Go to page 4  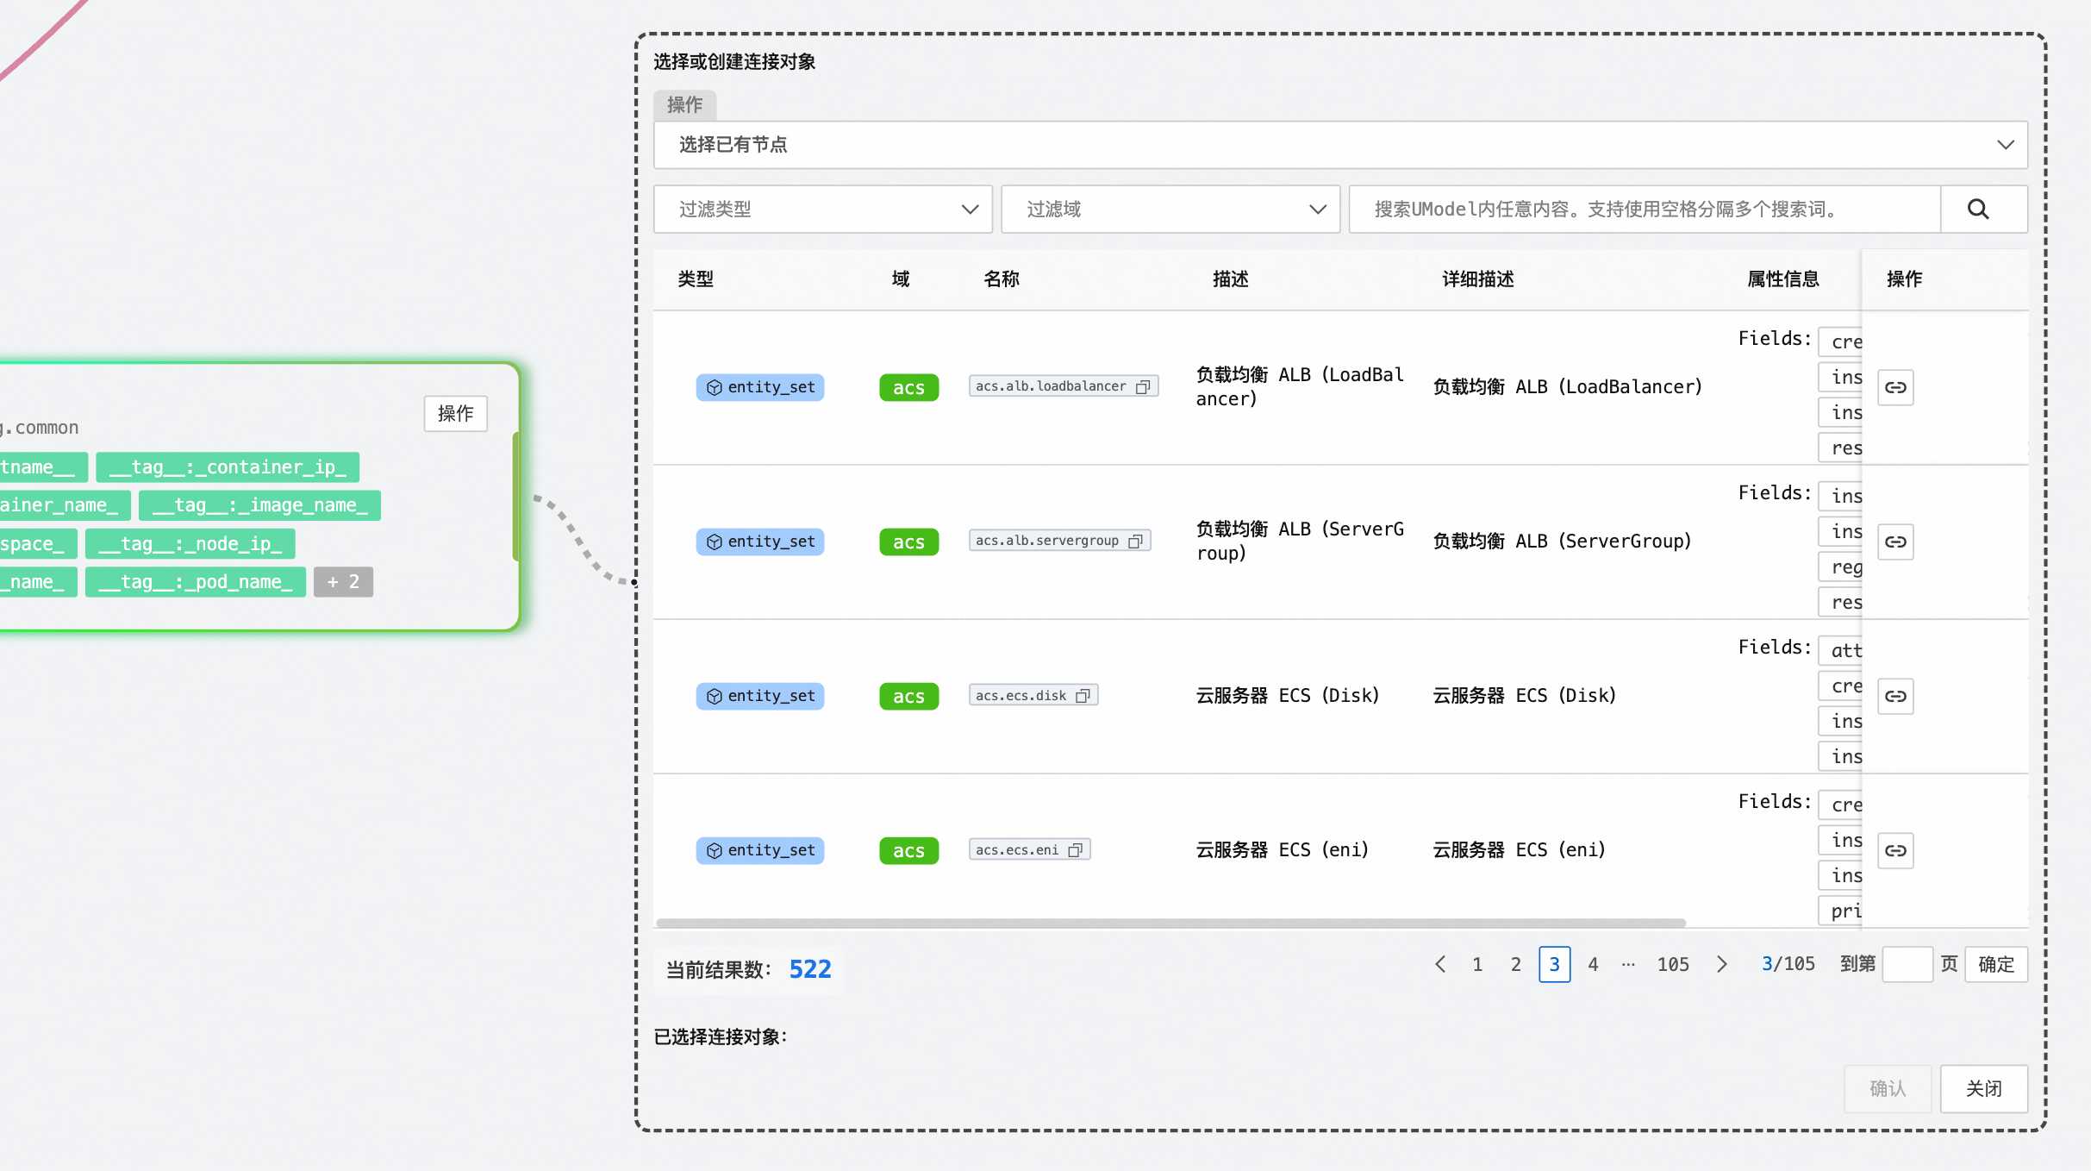click(x=1593, y=964)
